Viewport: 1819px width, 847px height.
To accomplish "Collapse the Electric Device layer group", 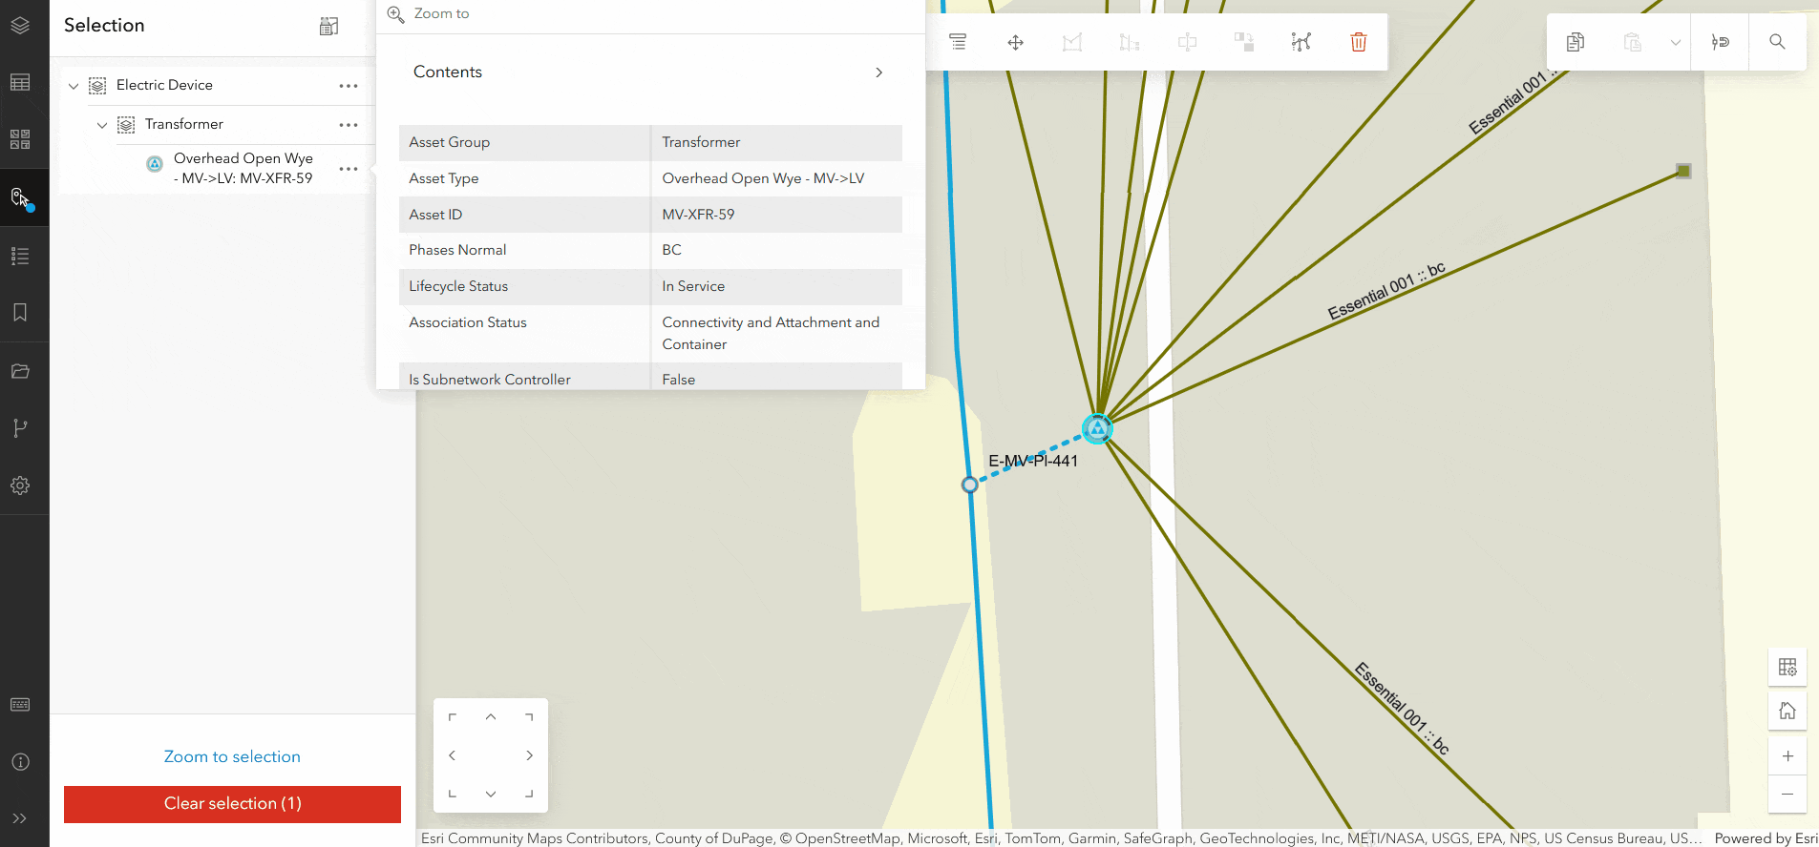I will click(74, 86).
